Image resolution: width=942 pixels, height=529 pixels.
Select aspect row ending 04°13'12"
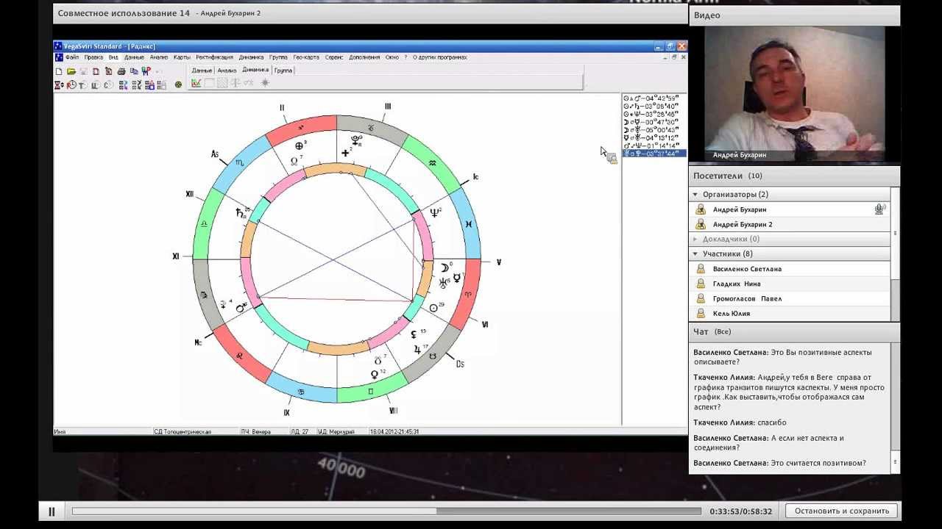tap(654, 137)
